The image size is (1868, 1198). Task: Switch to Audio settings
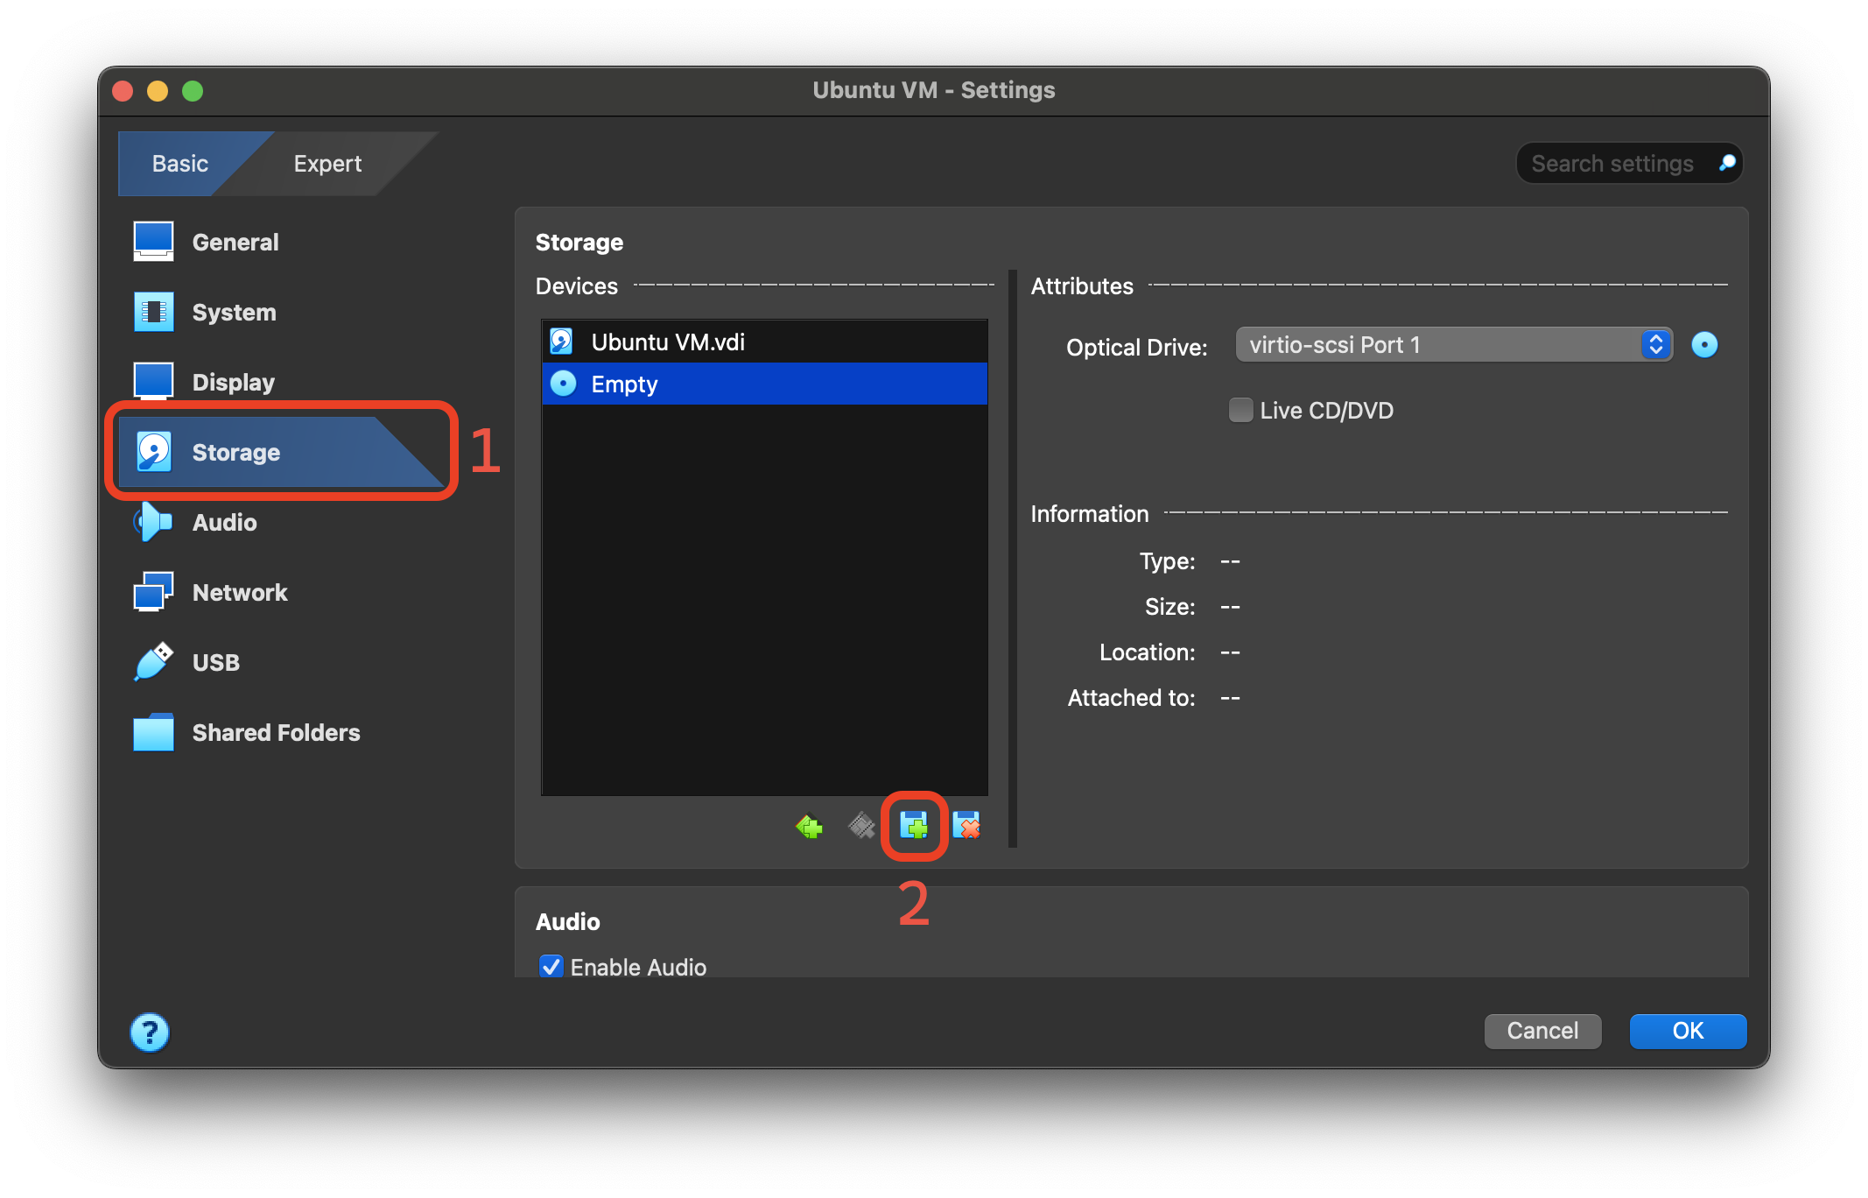[x=225, y=522]
